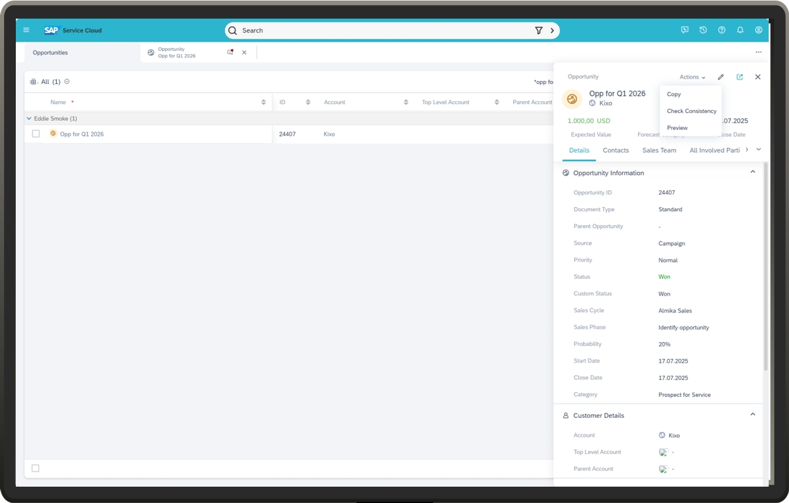
Task: Click the Kixo account globe icon in header
Action: point(592,103)
